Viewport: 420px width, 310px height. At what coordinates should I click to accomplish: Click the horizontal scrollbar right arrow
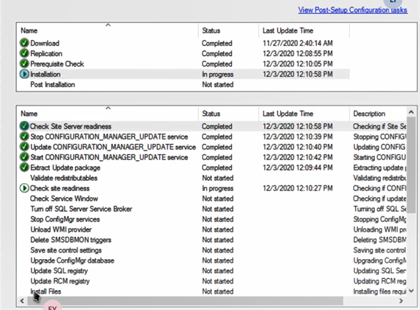[x=401, y=301]
